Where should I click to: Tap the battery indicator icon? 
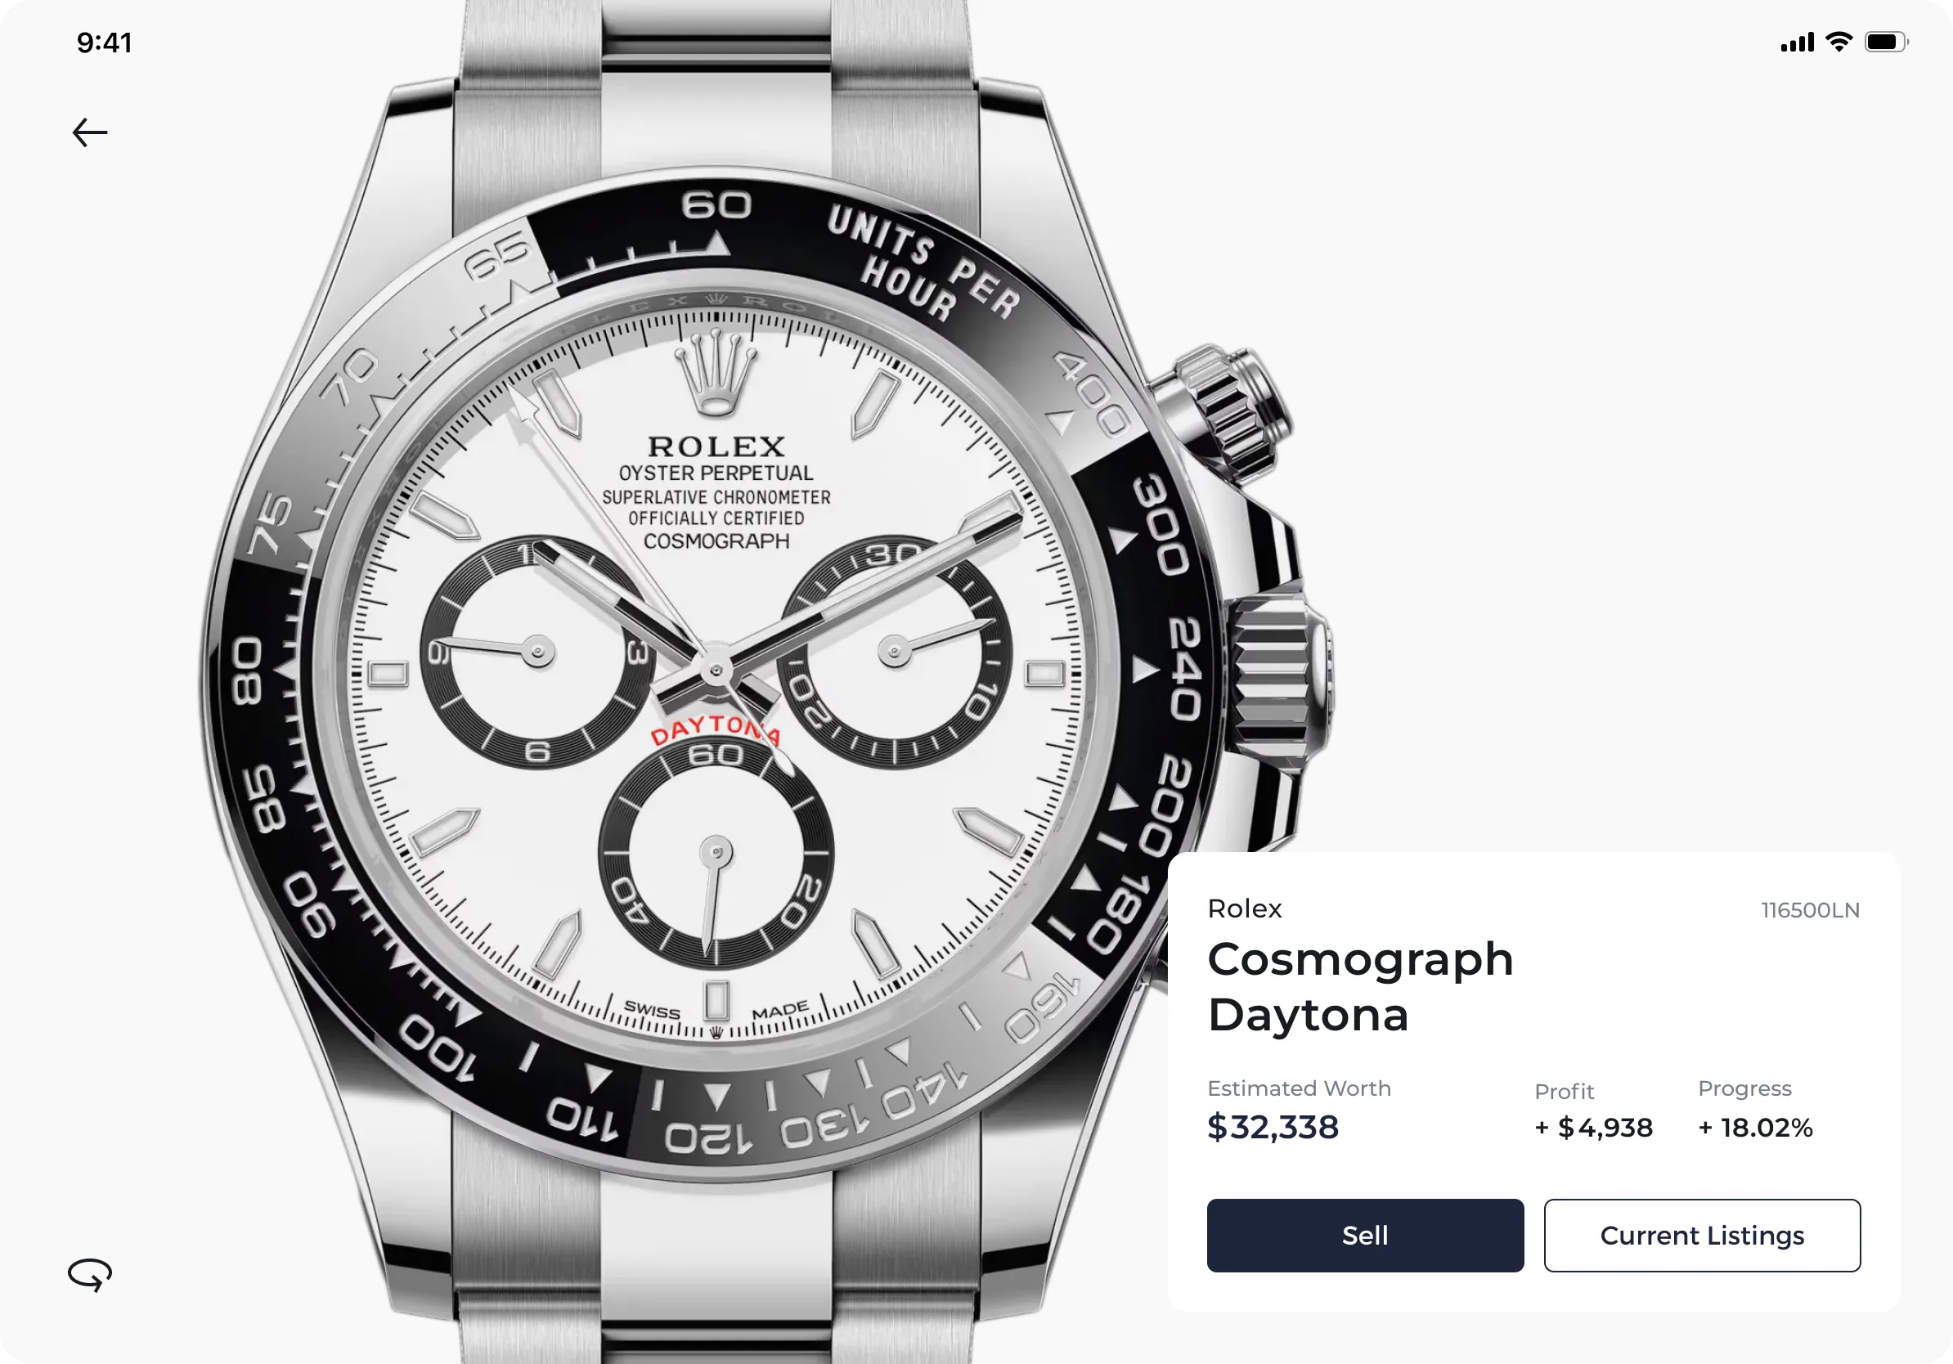click(1887, 42)
